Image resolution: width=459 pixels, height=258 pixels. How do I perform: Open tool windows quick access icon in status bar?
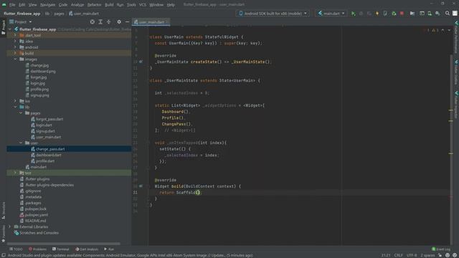tap(4, 255)
